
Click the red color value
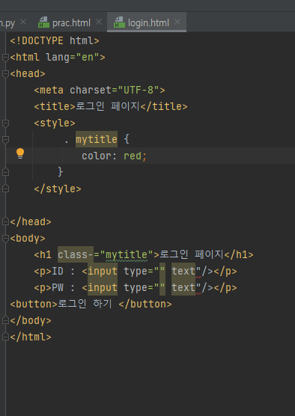[133, 156]
